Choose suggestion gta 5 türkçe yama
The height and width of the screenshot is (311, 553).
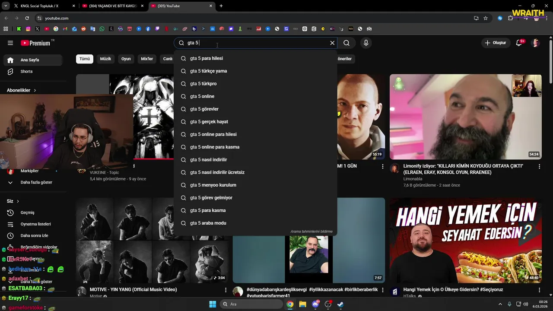255,71
